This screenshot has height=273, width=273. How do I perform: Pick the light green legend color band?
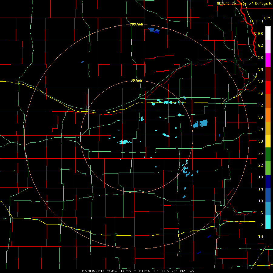tap(268, 168)
